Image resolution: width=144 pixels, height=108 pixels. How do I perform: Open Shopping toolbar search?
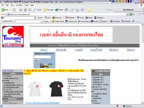coord(70,18)
